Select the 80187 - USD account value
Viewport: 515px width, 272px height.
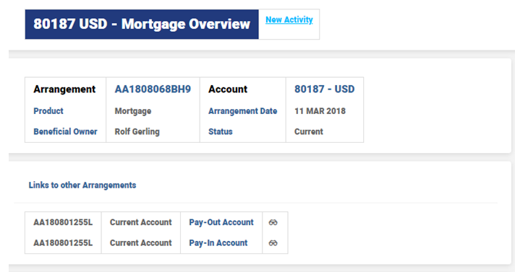point(325,89)
